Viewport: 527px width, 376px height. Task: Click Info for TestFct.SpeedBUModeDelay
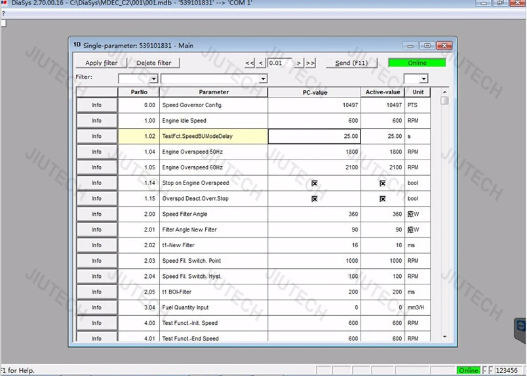97,136
